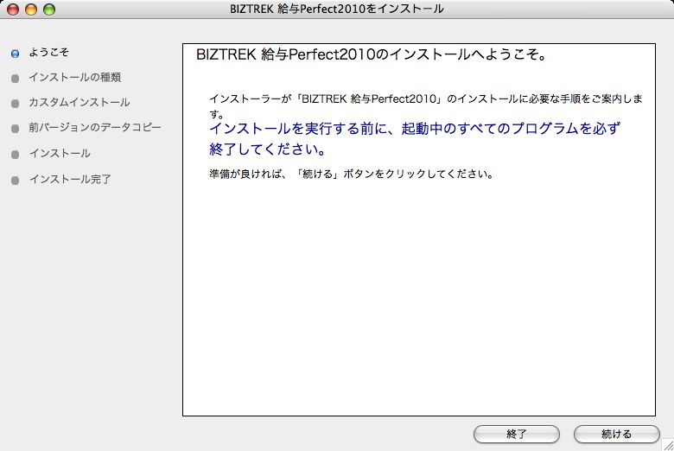Click the gray bullet beside インストール完了
The image size is (674, 451).
[15, 181]
